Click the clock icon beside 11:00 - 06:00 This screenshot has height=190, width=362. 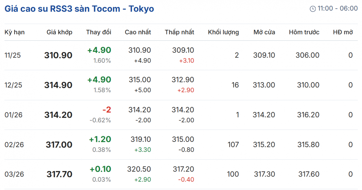313,9
